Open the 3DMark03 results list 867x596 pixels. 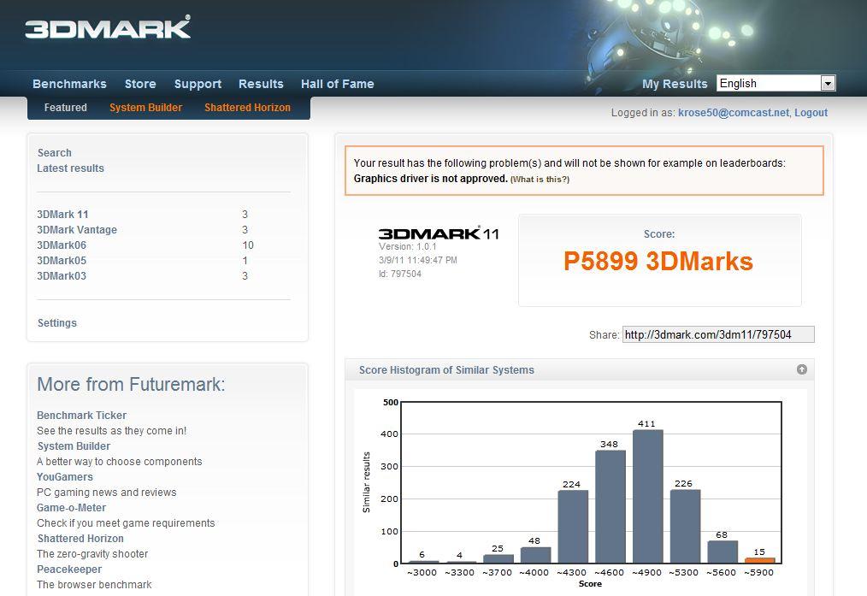tap(62, 276)
